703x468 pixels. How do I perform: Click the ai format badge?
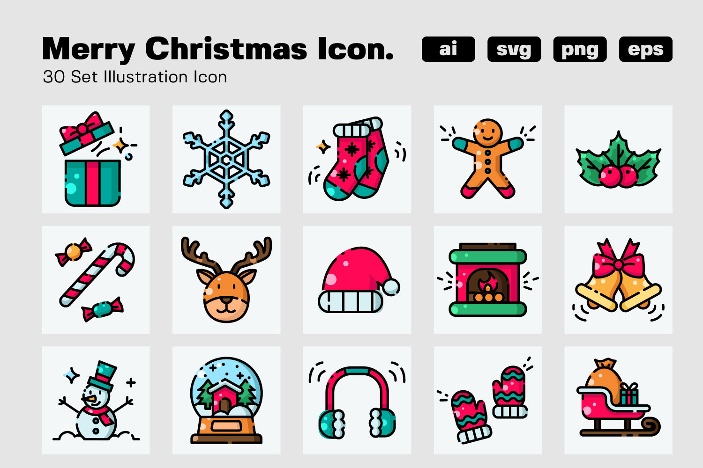[x=449, y=49]
